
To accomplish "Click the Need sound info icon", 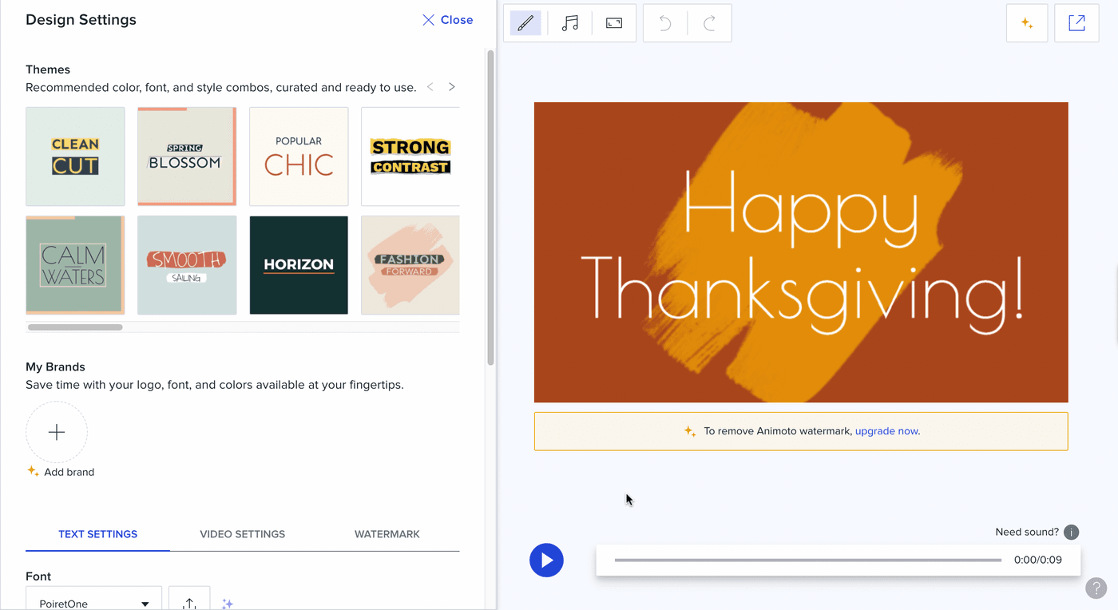I will coord(1072,533).
